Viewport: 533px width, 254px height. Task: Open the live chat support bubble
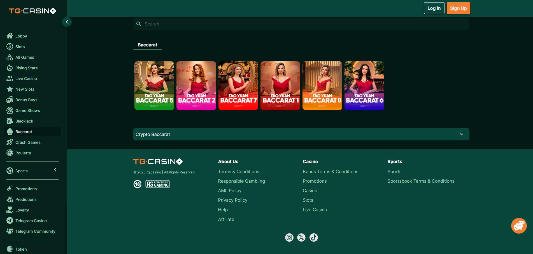point(519,226)
